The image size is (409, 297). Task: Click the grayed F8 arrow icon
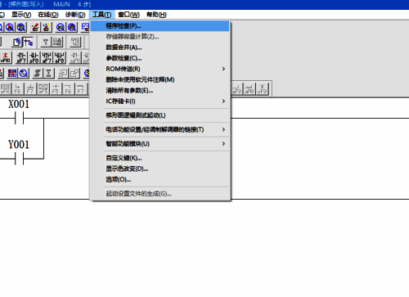pyautogui.click(x=17, y=88)
